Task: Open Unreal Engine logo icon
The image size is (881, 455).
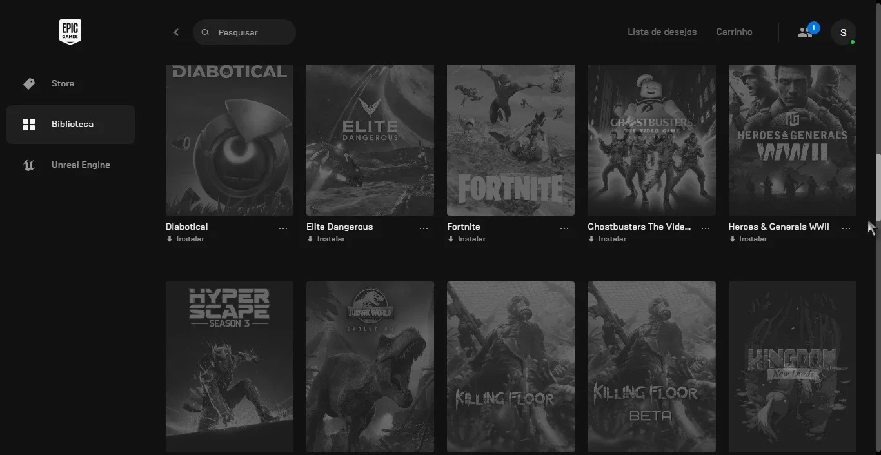Action: (29, 165)
